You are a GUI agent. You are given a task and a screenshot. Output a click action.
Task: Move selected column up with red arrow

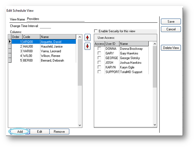tap(87, 38)
